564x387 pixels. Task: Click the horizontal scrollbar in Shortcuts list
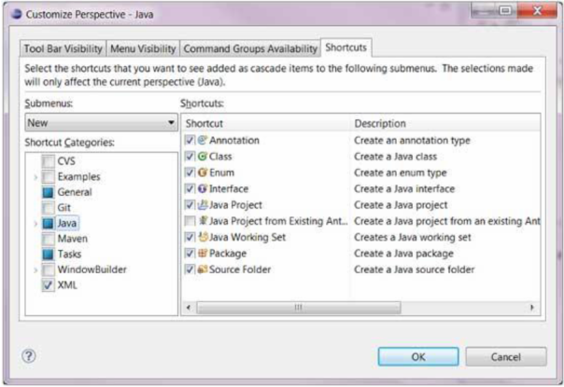point(299,307)
